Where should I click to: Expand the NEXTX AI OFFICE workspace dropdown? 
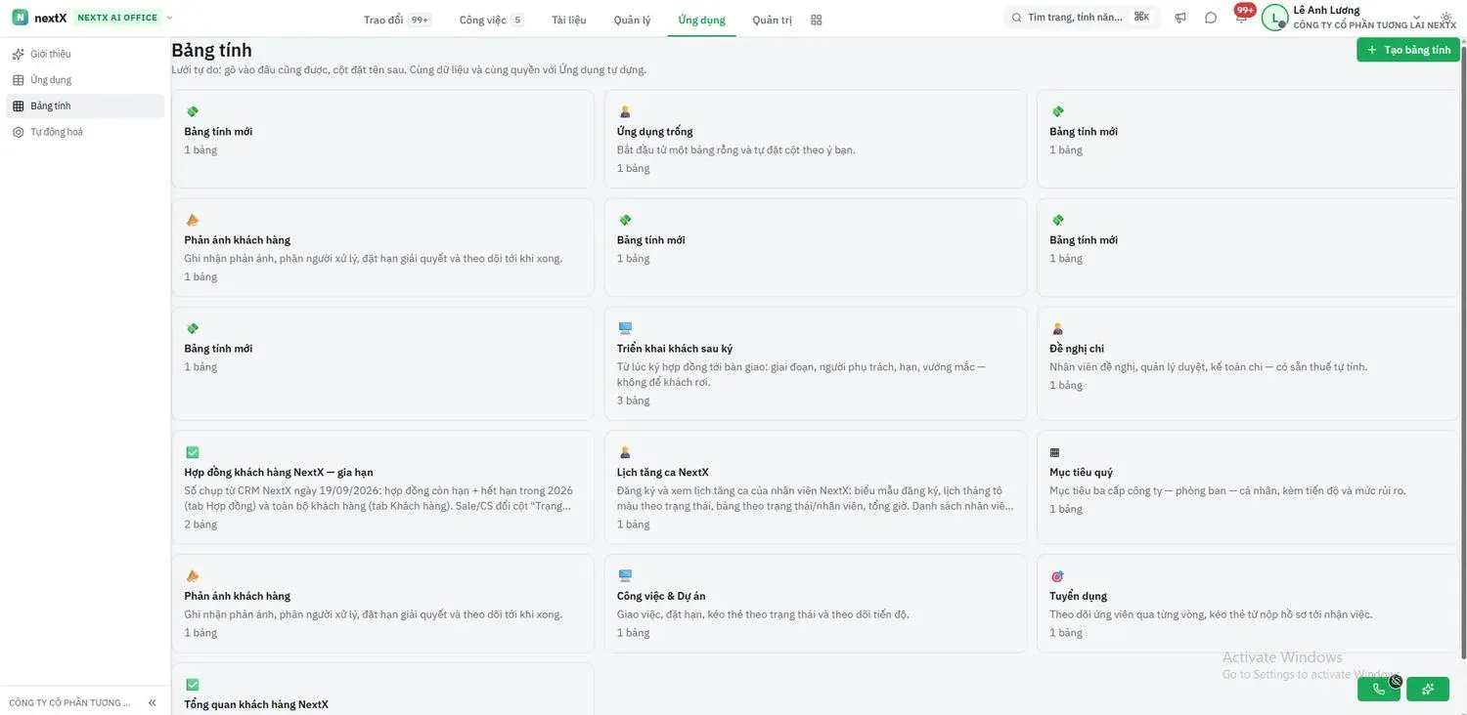(169, 18)
